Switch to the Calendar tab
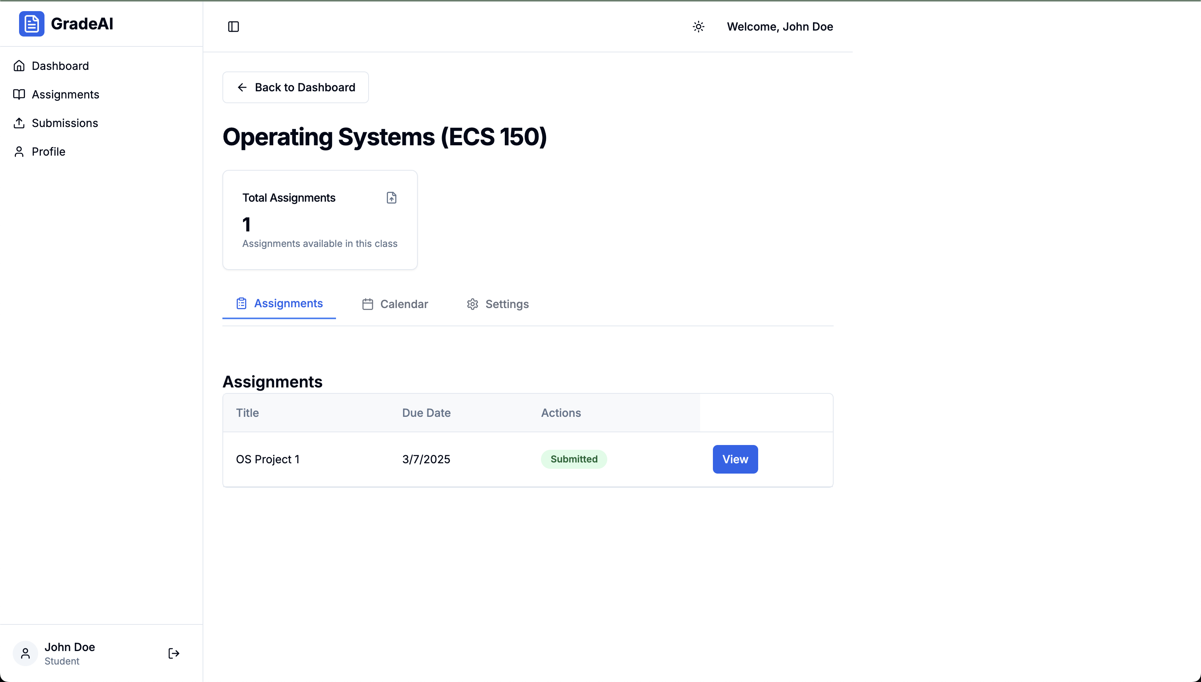This screenshot has height=682, width=1201. [x=395, y=304]
